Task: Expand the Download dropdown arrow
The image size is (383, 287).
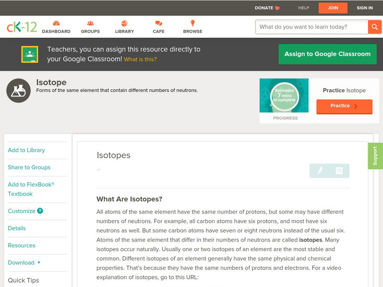Action: [39, 263]
